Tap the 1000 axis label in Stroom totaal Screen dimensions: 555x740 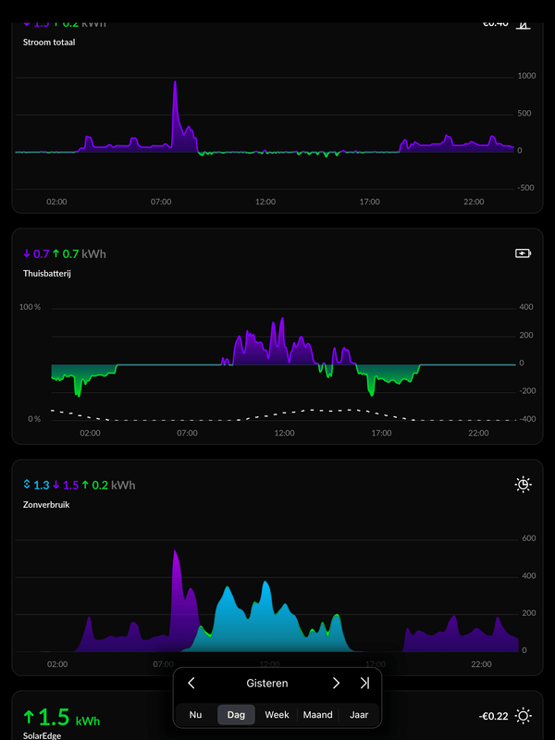coord(526,76)
